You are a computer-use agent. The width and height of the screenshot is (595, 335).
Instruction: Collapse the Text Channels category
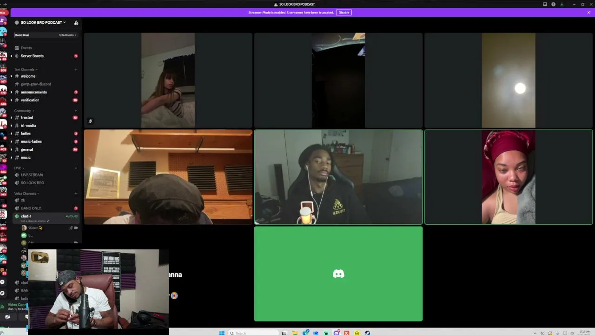coord(26,69)
